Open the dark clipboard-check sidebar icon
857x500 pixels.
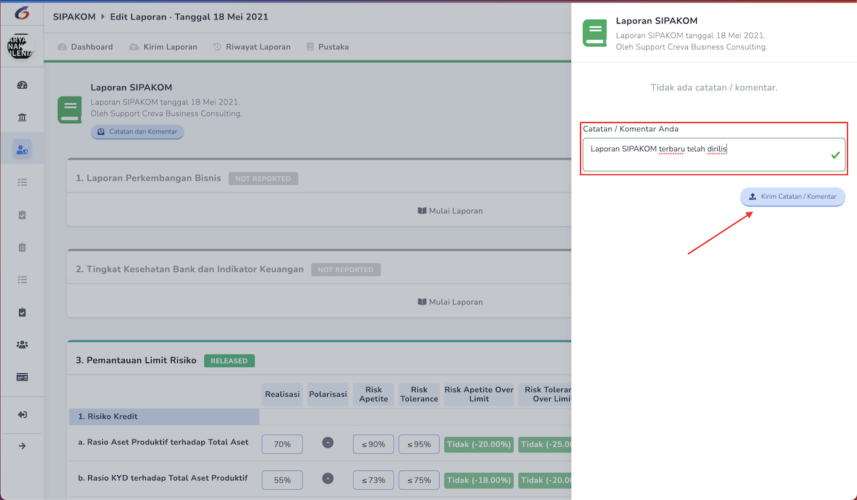click(22, 312)
